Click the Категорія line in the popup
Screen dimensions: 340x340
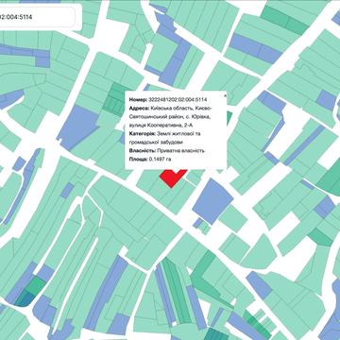point(164,138)
